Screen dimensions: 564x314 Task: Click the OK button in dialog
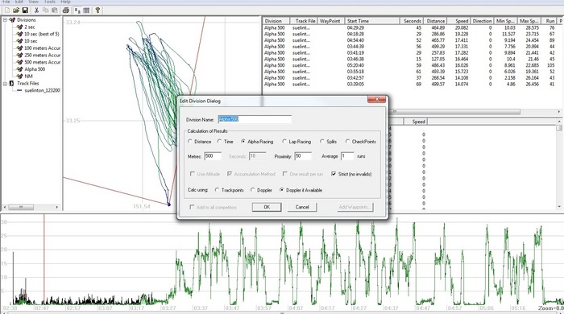pyautogui.click(x=267, y=207)
